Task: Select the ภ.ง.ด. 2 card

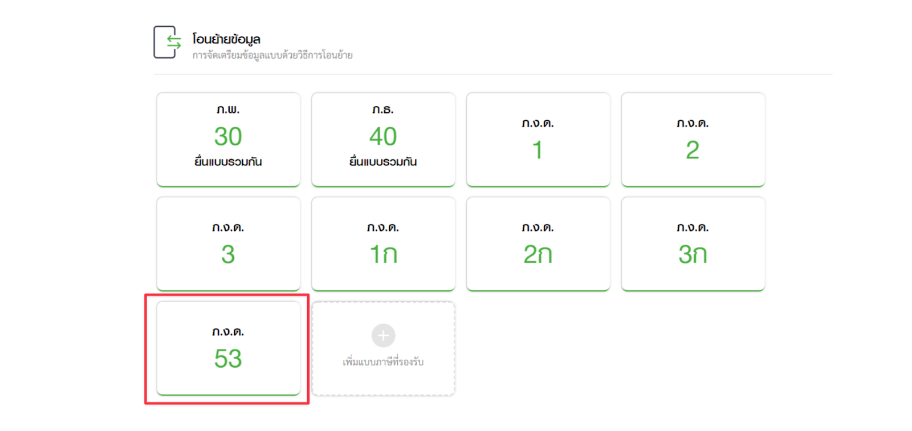Action: coord(693,140)
